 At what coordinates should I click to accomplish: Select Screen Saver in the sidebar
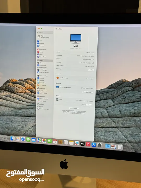point(42,83)
